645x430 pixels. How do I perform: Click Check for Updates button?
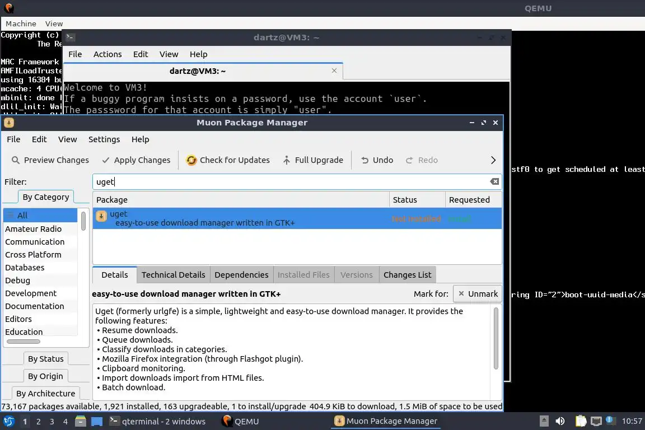tap(228, 160)
